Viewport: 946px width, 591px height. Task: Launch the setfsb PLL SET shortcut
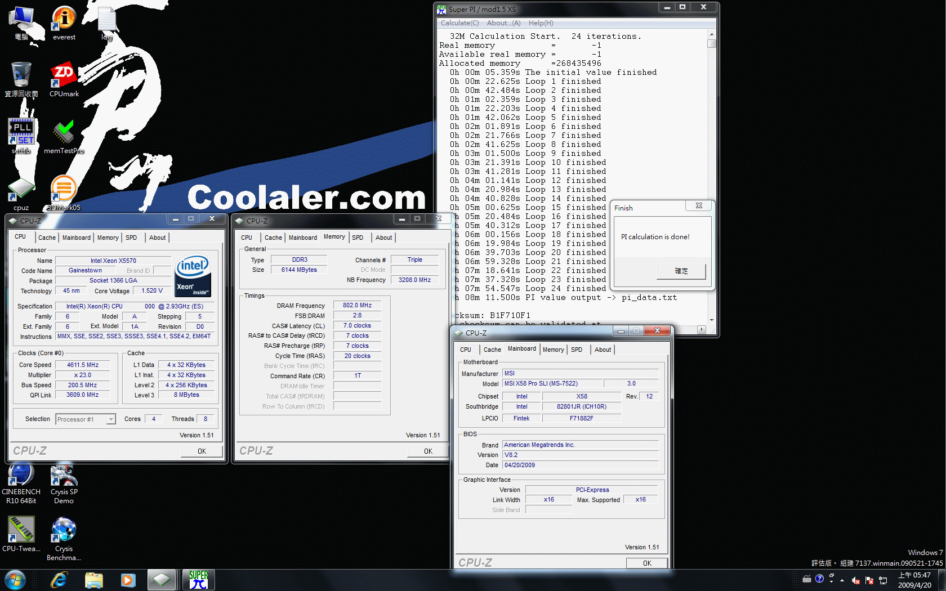coord(21,136)
